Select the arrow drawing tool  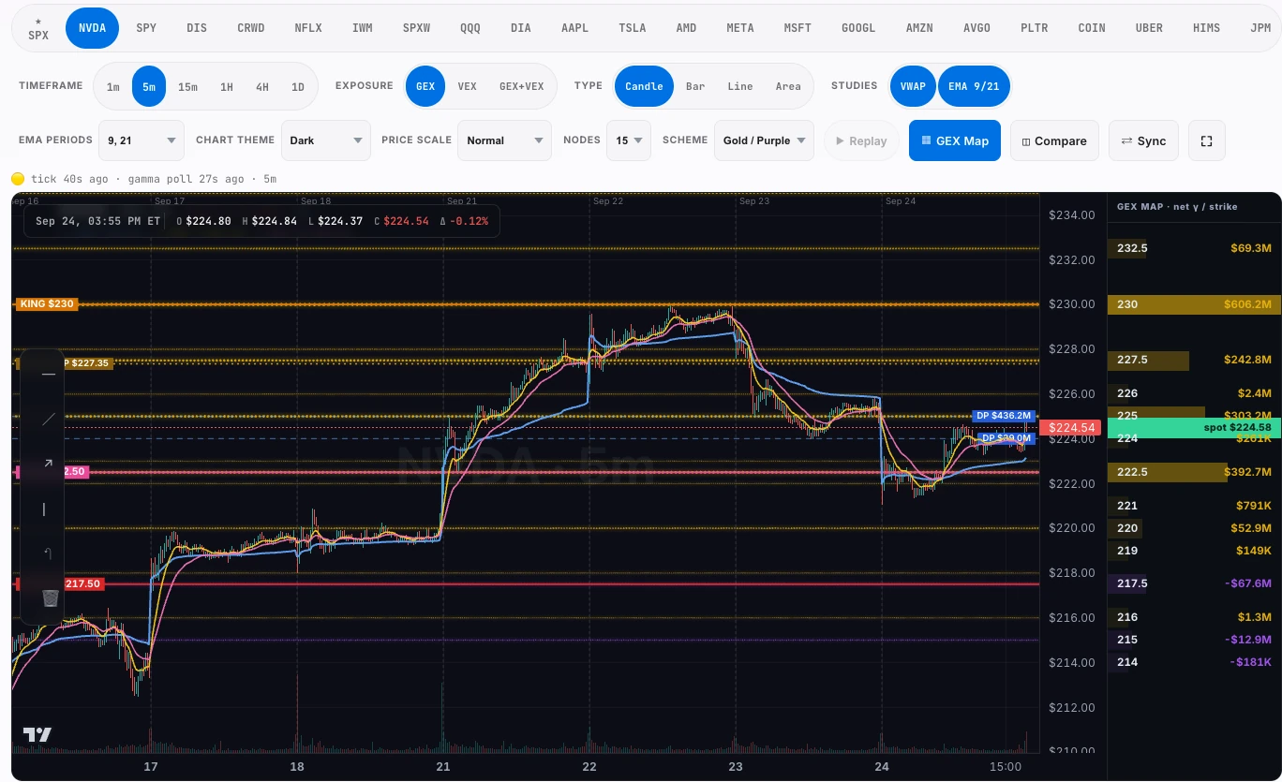click(x=48, y=464)
